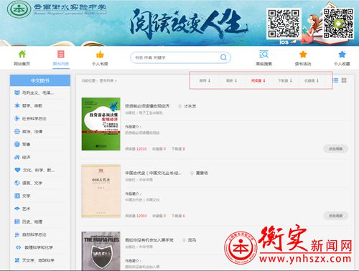Image resolution: width=359 pixels, height=271 pixels.
Task: Sort books by 最新 (newest)
Action: (x=231, y=80)
